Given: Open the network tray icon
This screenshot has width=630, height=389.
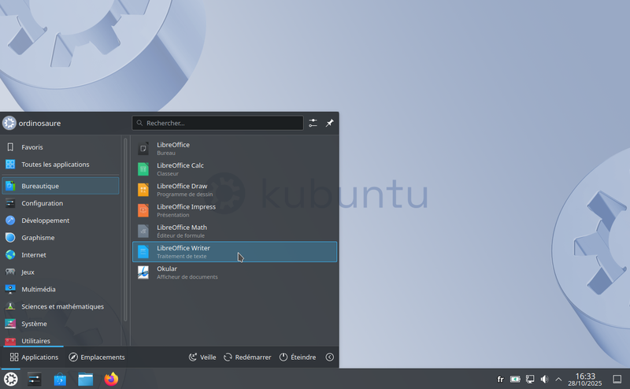Looking at the screenshot, I should pos(530,379).
